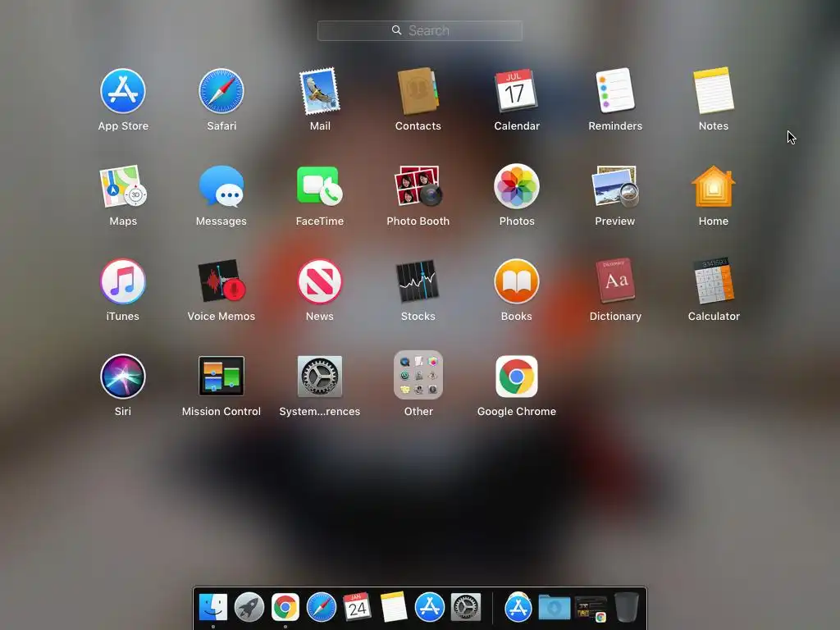Open the Contacts app
840x630 pixels.
pyautogui.click(x=418, y=91)
